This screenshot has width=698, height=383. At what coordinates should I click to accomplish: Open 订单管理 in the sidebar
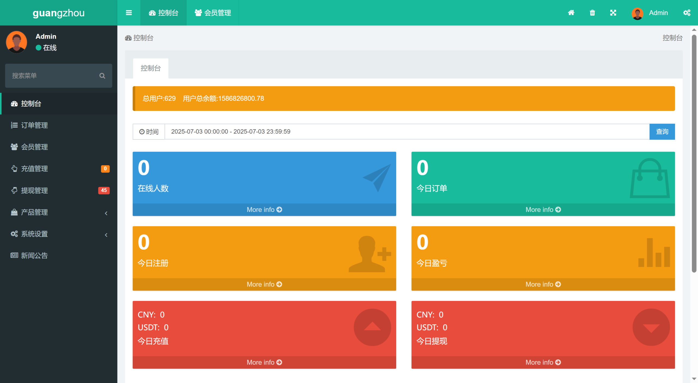pos(59,125)
